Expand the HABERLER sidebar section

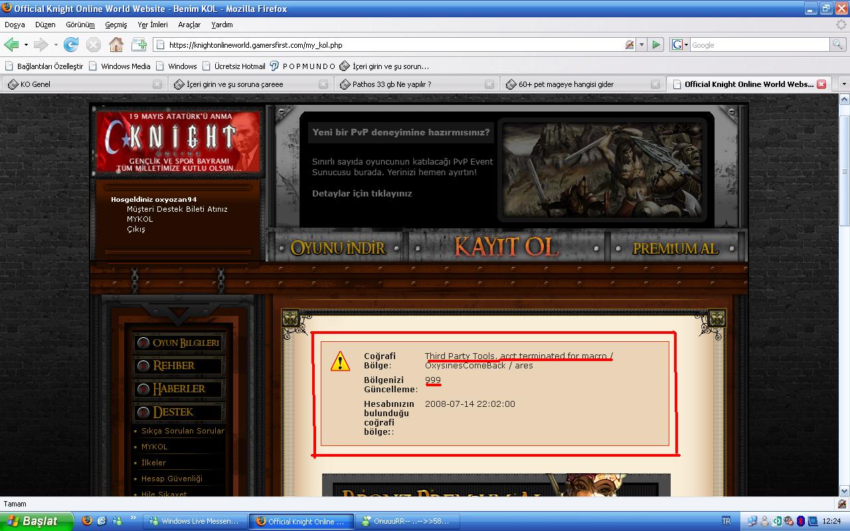point(179,389)
